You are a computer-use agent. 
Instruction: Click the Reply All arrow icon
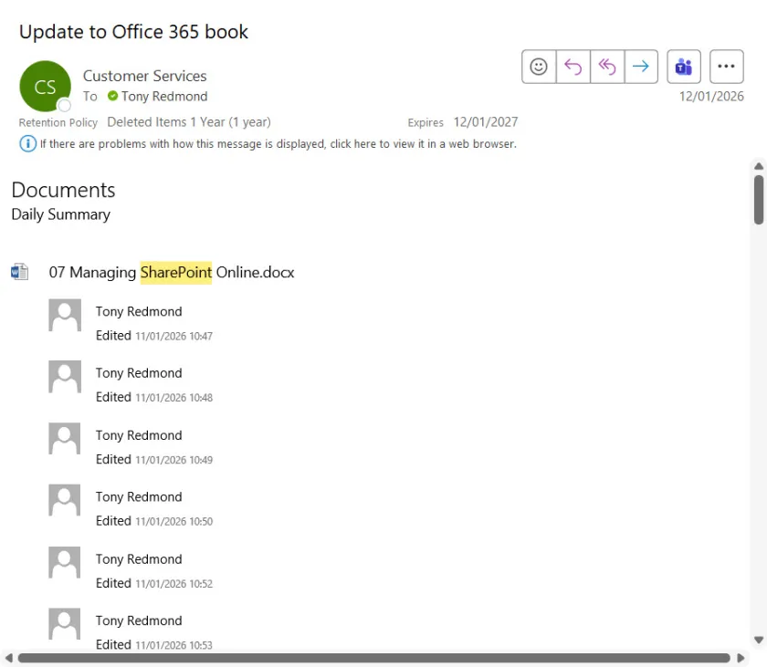click(x=606, y=67)
